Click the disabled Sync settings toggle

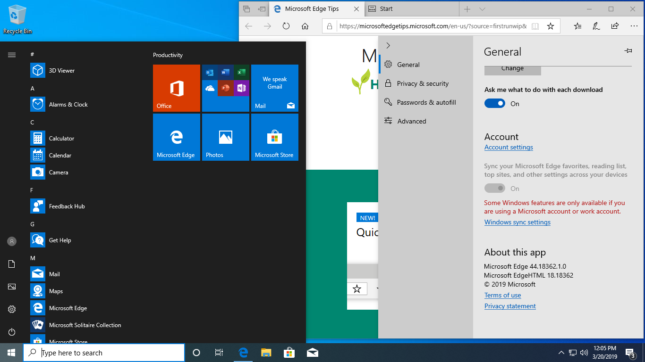click(495, 189)
